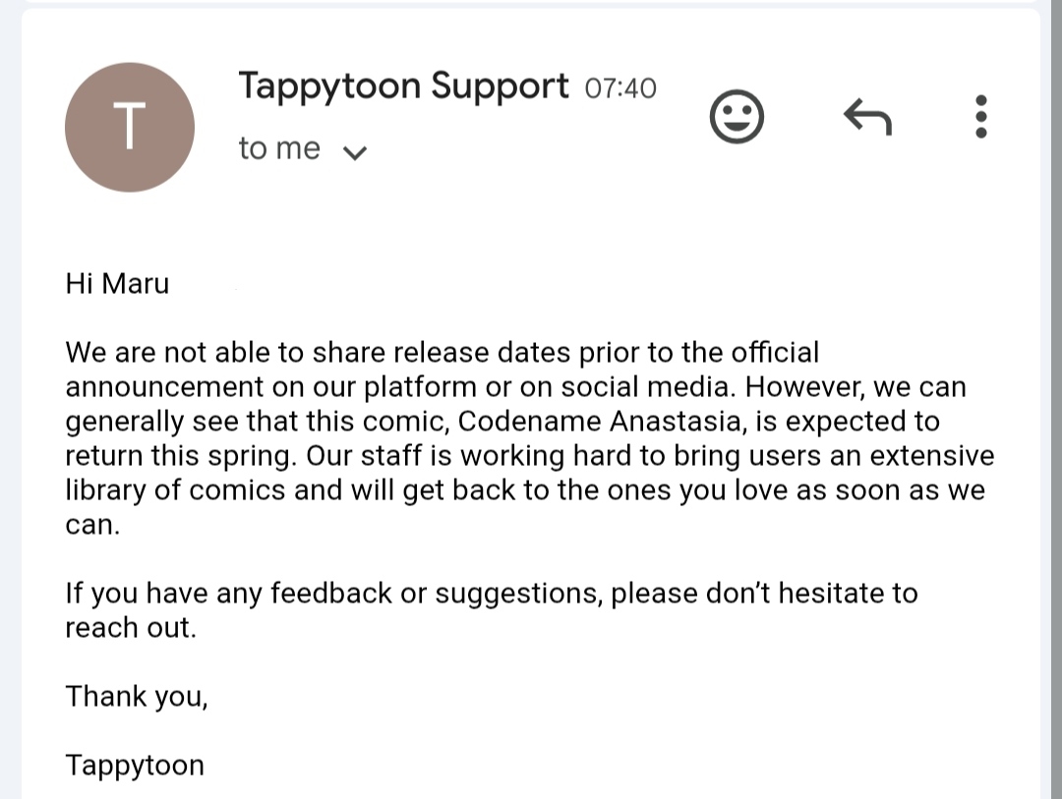Reply to Tappytoon Support's email
This screenshot has width=1062, height=799.
[x=867, y=118]
